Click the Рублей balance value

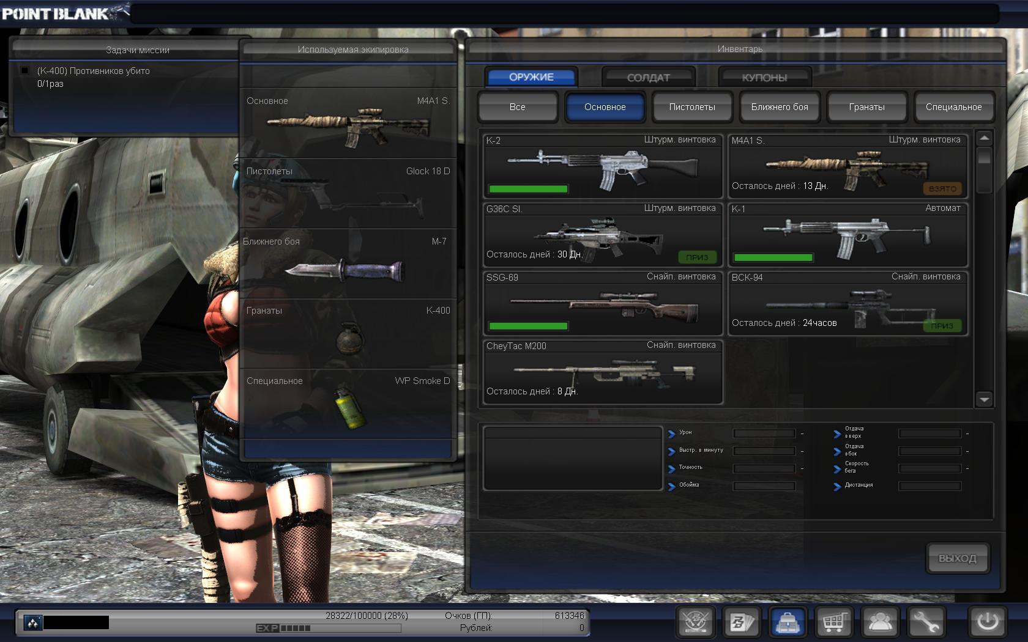coord(581,628)
